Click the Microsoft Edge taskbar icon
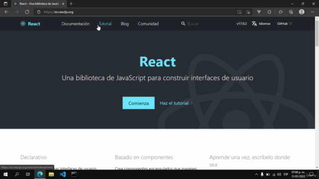Image resolution: width=319 pixels, height=179 pixels. point(40,175)
